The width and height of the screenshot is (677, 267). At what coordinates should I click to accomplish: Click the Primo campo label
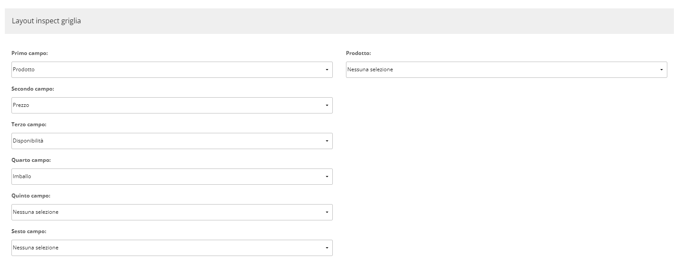pos(29,53)
